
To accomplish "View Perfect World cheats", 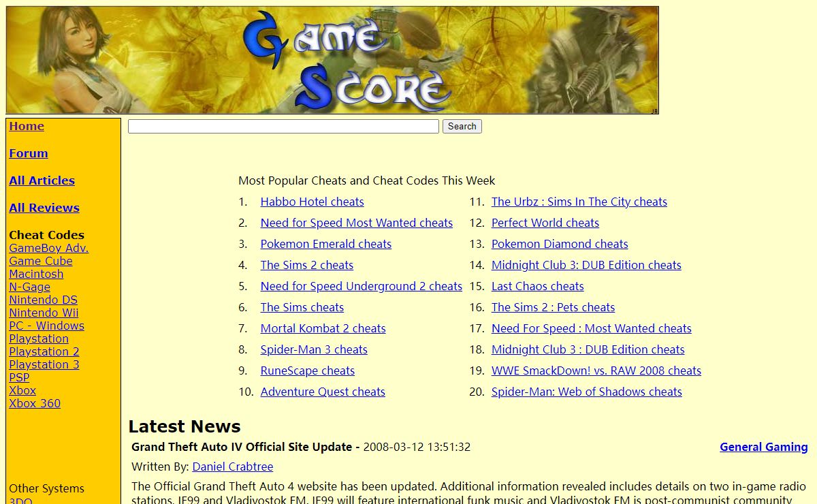I will tap(545, 223).
